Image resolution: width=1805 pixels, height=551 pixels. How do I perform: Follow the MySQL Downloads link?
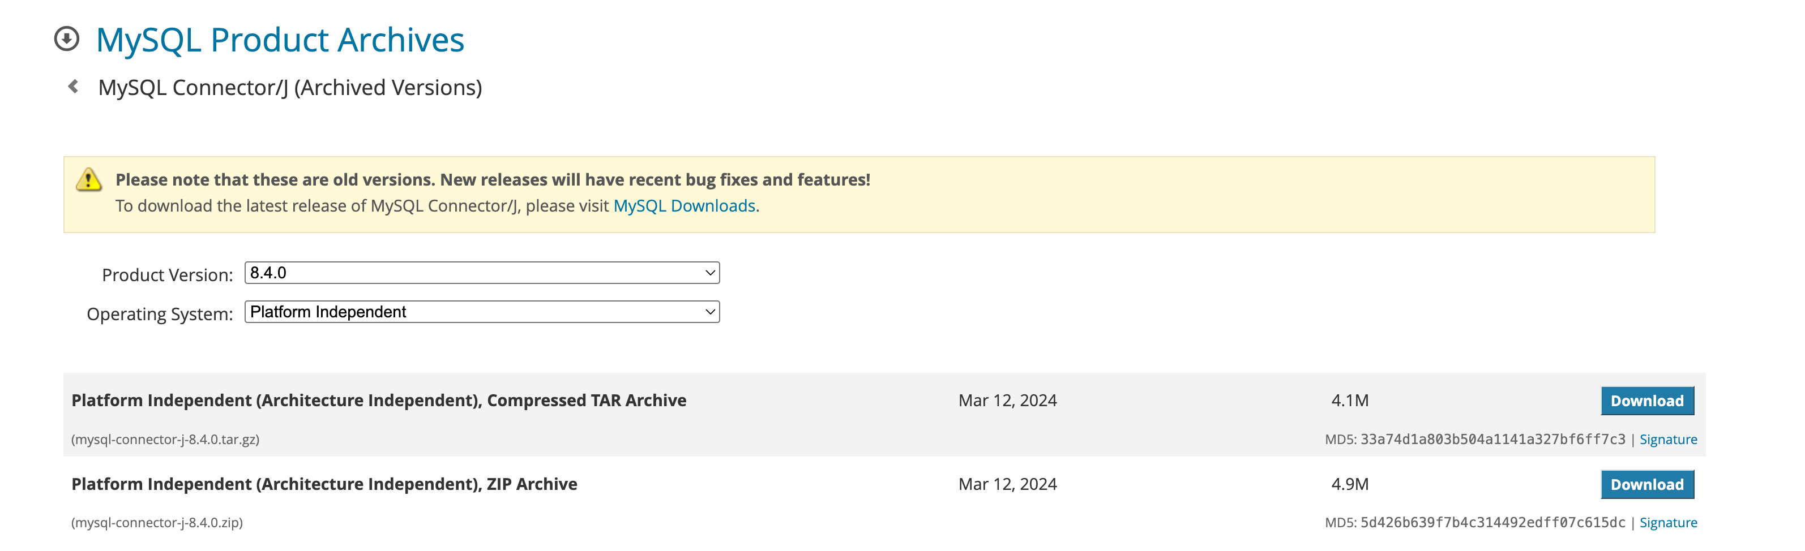684,206
